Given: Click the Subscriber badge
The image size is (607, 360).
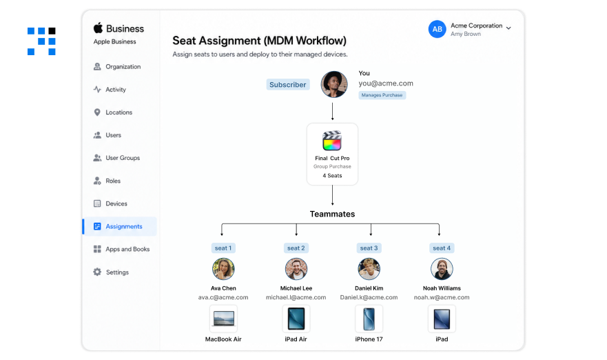Looking at the screenshot, I should pyautogui.click(x=287, y=84).
